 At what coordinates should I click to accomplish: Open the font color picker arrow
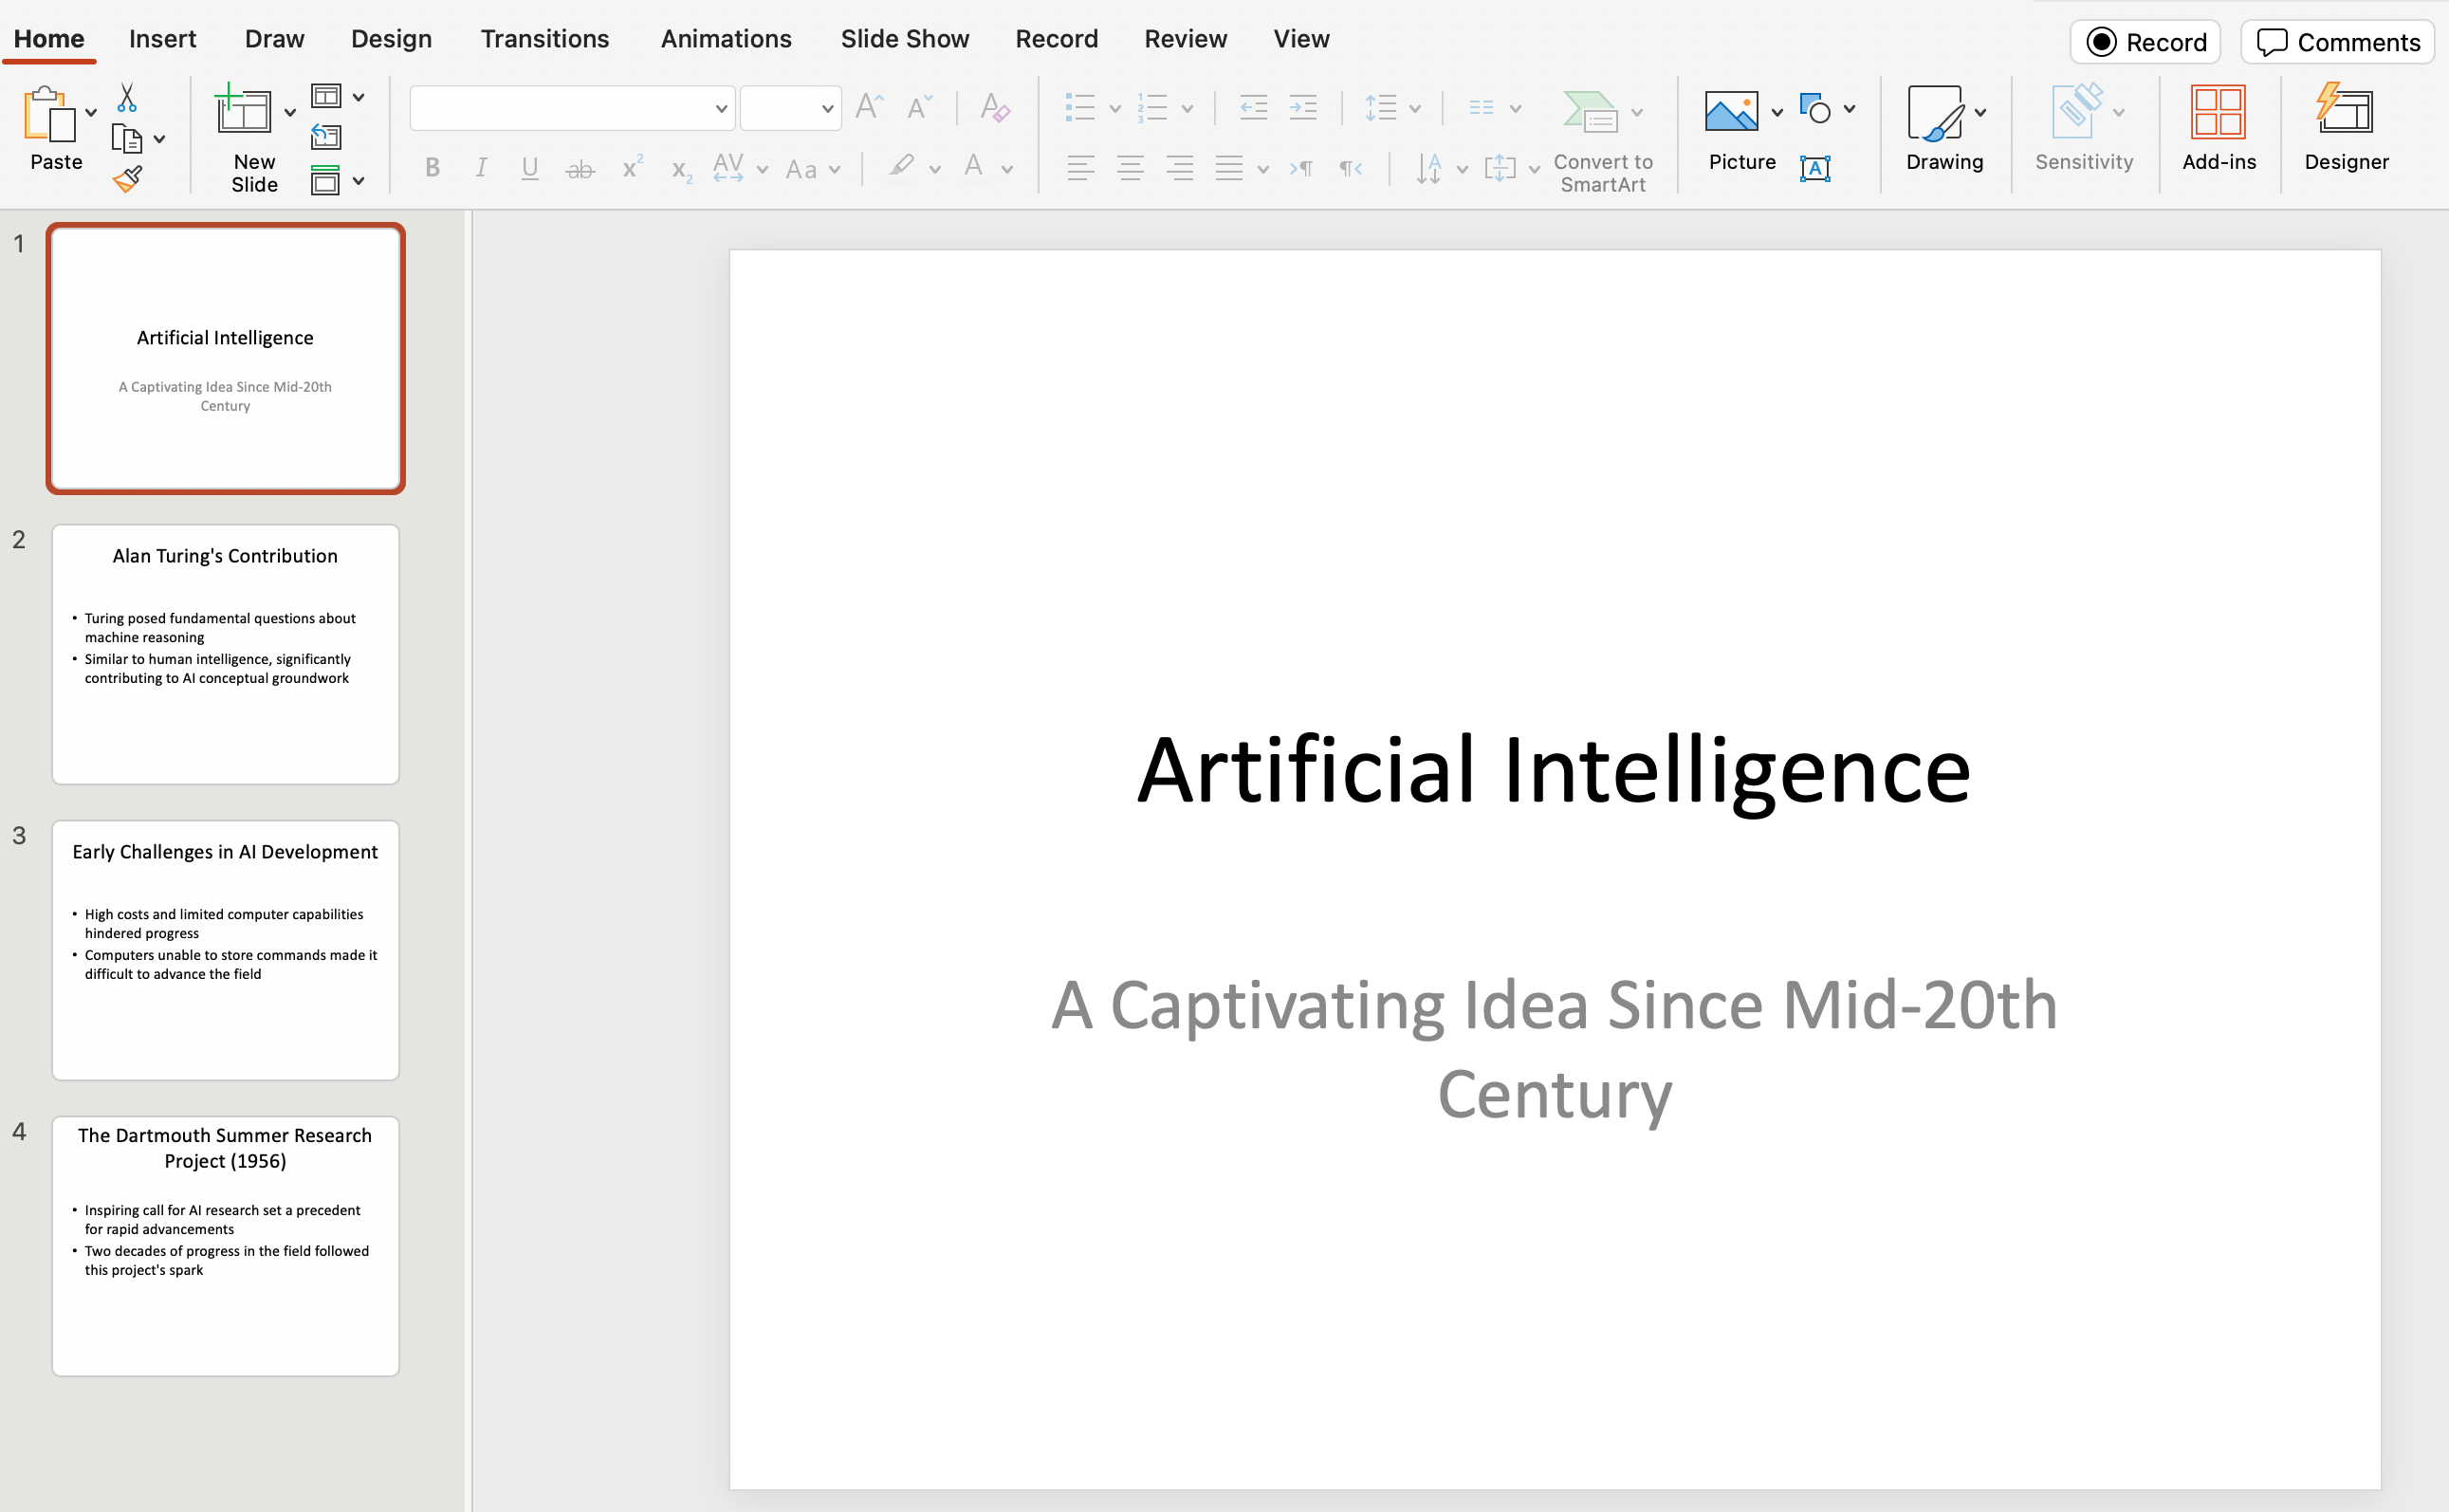[x=1008, y=170]
